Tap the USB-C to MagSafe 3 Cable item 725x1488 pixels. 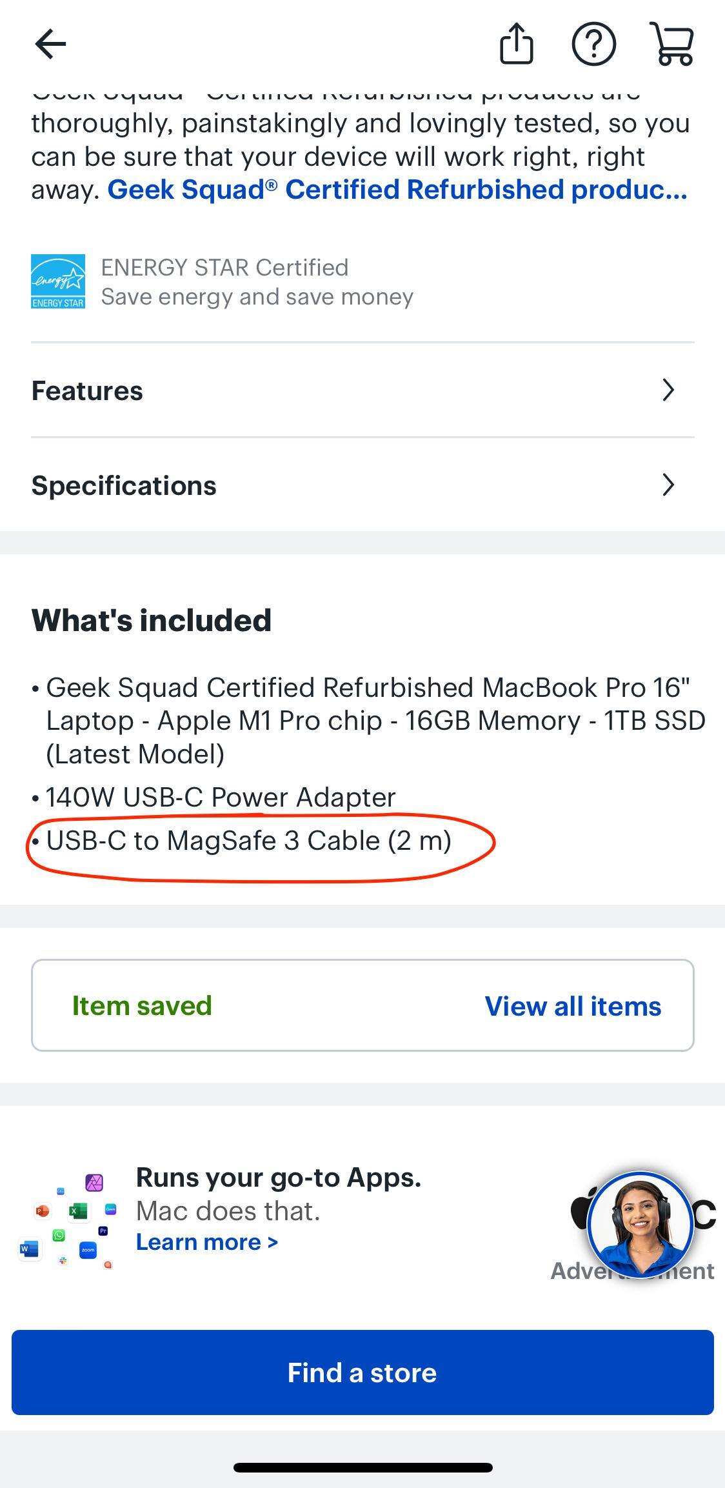coord(248,841)
